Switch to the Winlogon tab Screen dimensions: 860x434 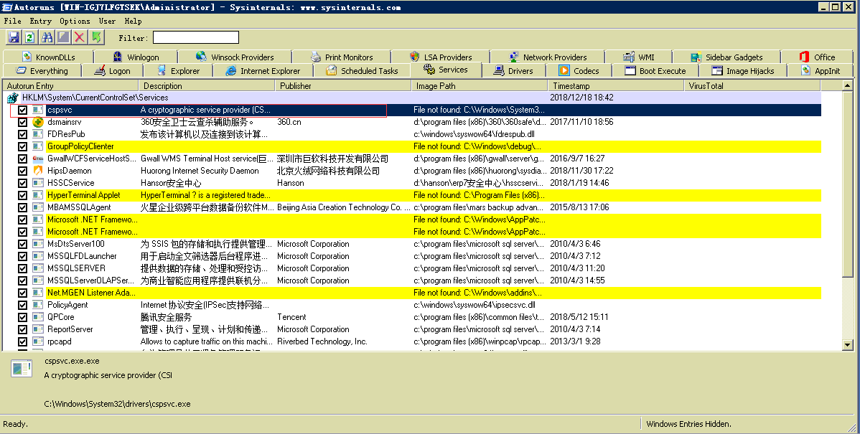(136, 57)
